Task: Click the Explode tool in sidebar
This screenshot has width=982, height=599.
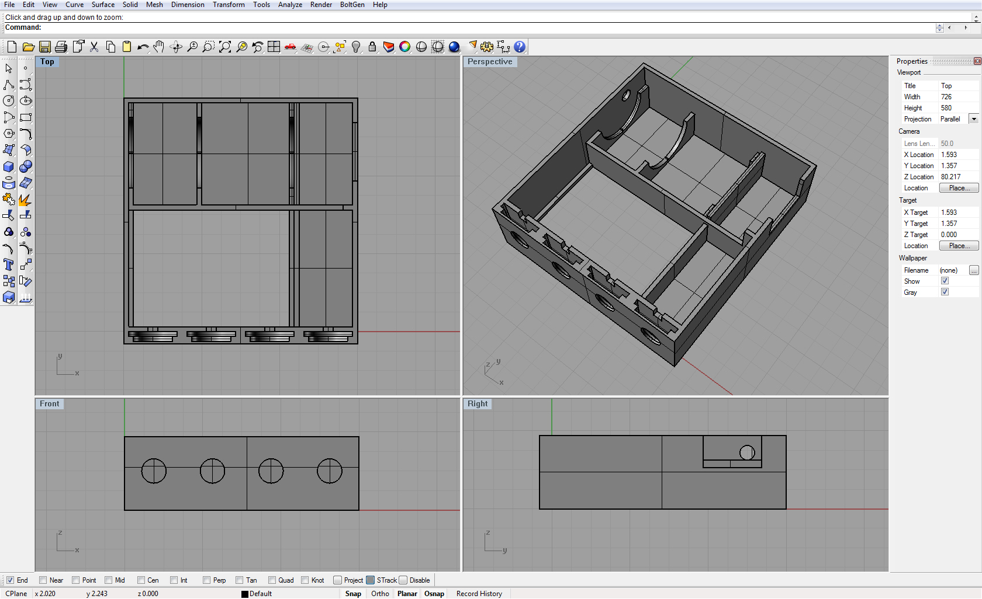Action: 26,200
